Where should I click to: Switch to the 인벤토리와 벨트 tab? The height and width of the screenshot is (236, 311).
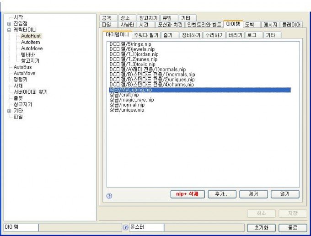[x=204, y=25]
